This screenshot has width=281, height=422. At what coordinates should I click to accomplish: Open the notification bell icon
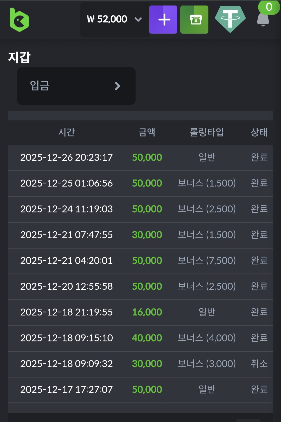pos(263,21)
